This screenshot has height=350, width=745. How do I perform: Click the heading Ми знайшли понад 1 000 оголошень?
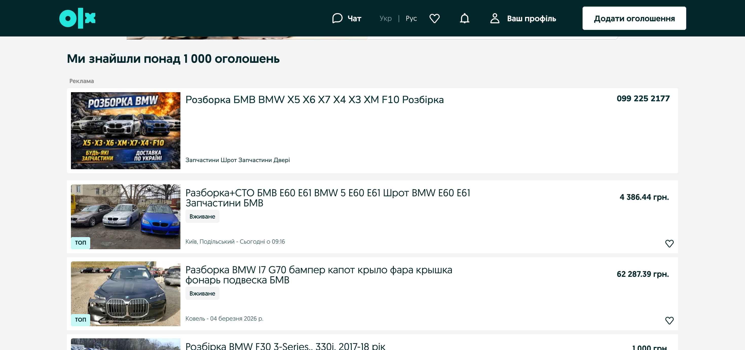coord(173,59)
